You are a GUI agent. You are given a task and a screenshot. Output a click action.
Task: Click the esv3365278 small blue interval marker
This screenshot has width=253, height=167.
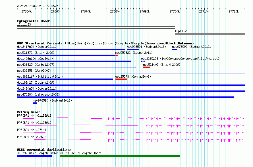coord(143,61)
